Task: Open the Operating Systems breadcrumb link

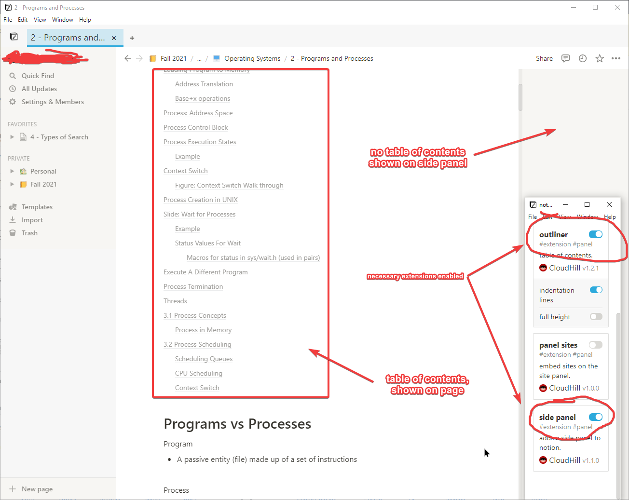Action: 252,58
